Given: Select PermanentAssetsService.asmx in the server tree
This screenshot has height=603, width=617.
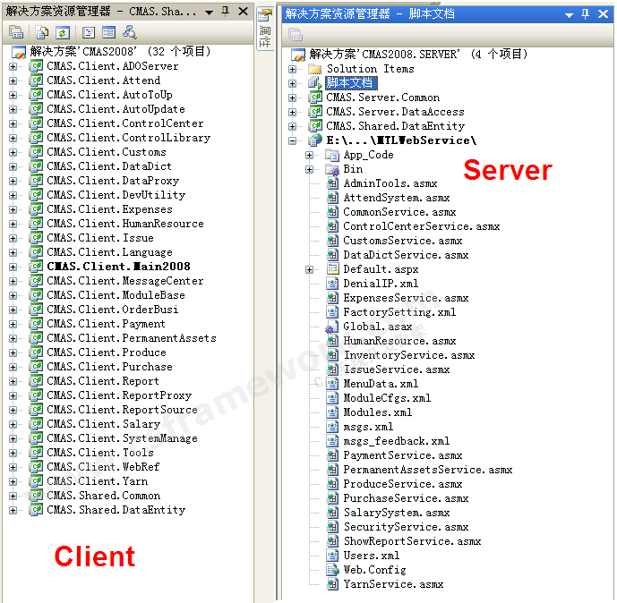Looking at the screenshot, I should click(427, 470).
